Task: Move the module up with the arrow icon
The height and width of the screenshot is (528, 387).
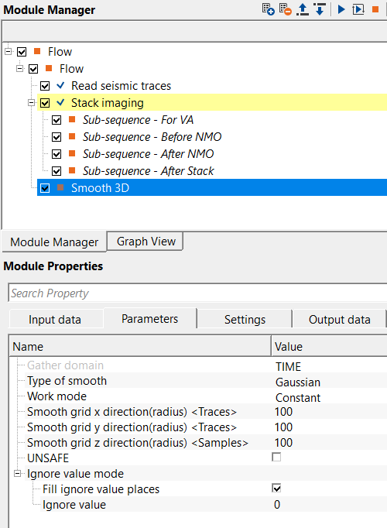Action: pyautogui.click(x=303, y=9)
